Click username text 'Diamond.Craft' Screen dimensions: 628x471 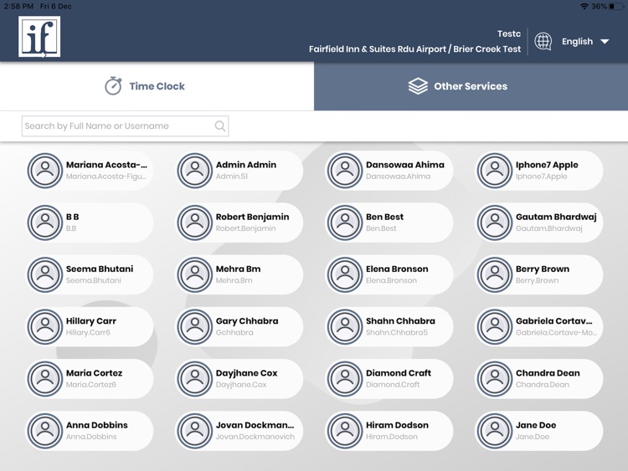pos(393,384)
